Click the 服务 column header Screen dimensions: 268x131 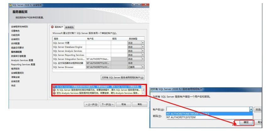(x=69, y=39)
